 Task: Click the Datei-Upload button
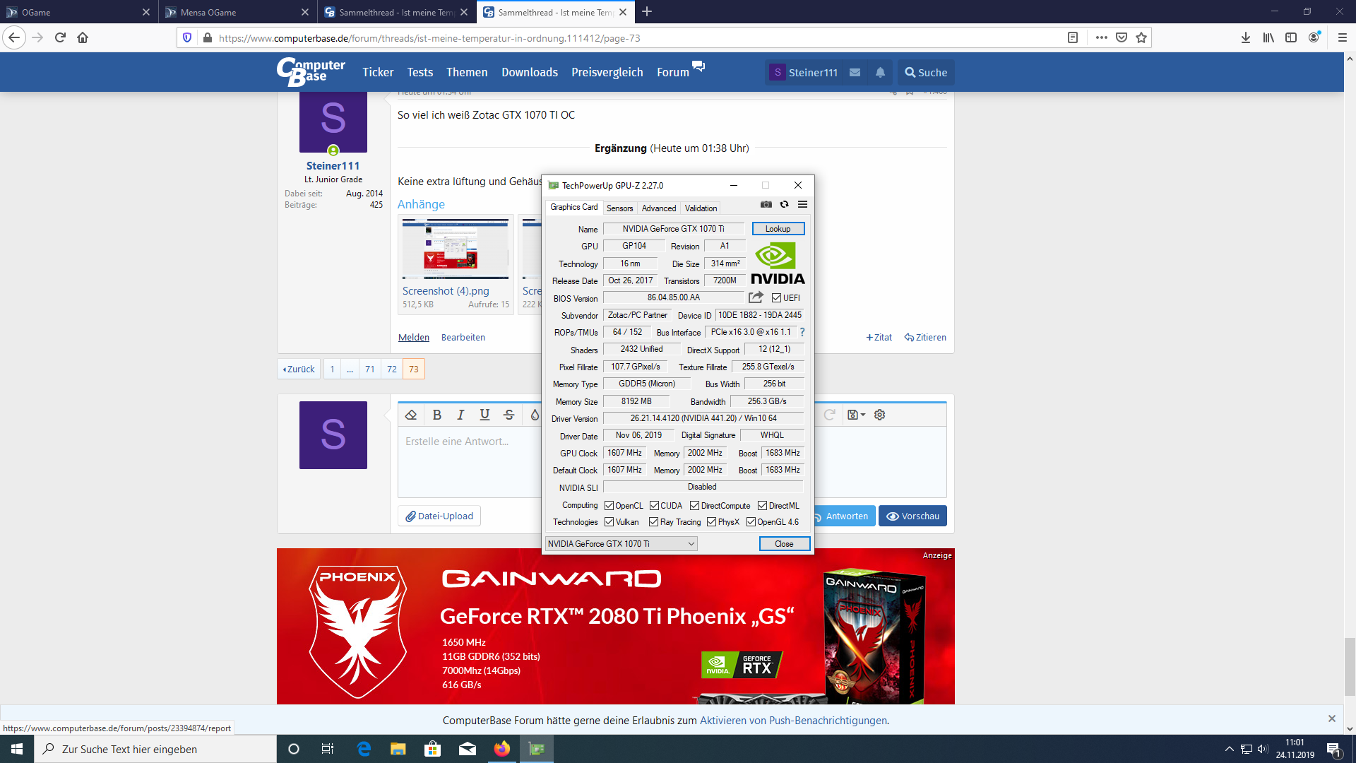[x=439, y=516]
